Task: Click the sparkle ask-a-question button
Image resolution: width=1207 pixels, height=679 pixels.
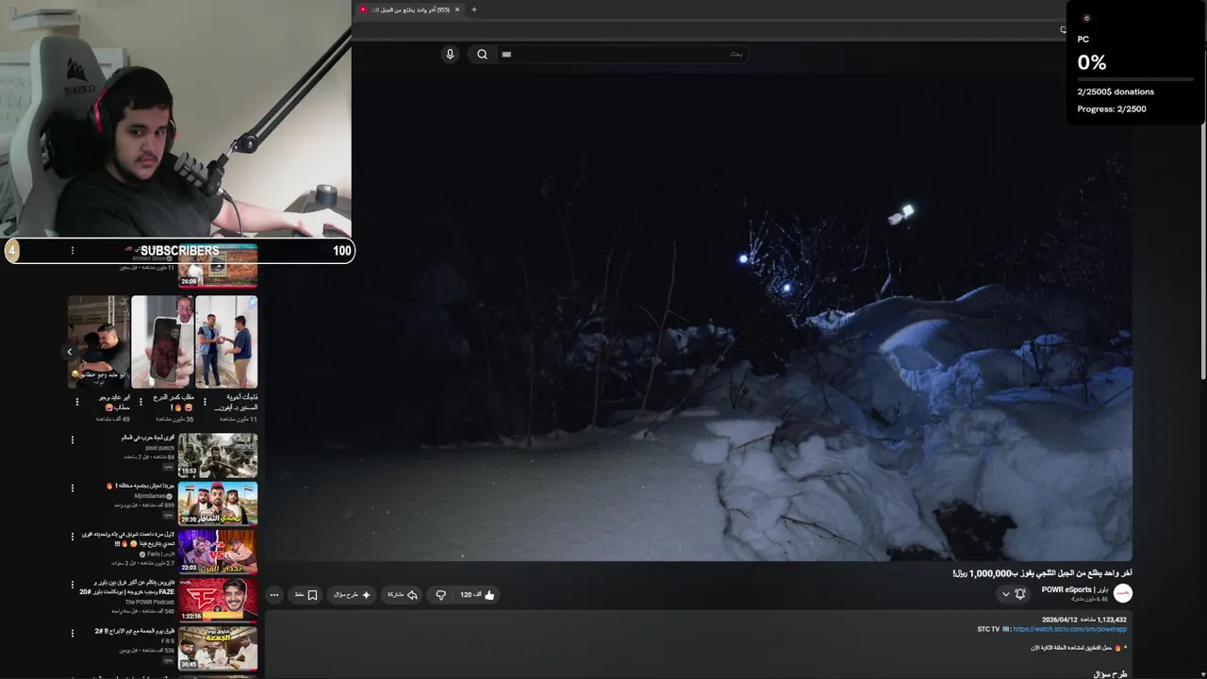Action: pyautogui.click(x=353, y=595)
